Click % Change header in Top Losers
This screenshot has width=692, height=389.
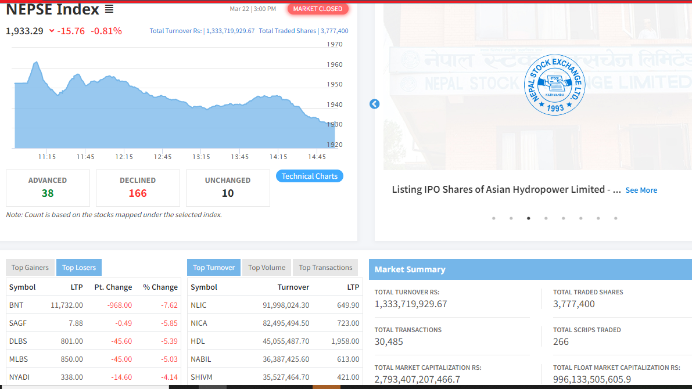160,287
